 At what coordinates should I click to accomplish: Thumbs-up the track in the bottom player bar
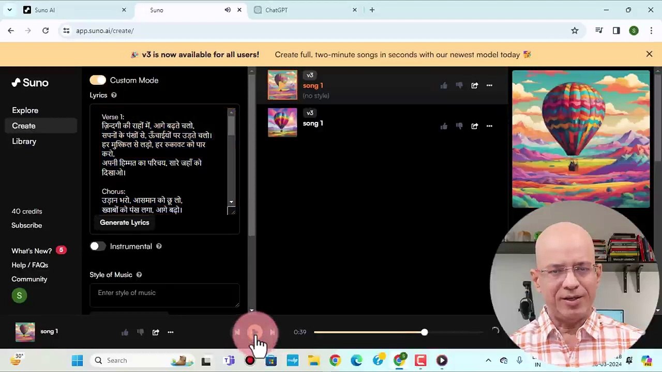[125, 332]
